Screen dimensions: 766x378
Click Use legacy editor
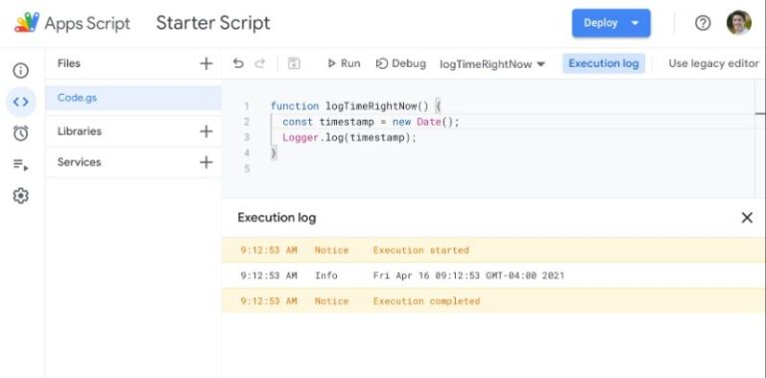(x=713, y=64)
